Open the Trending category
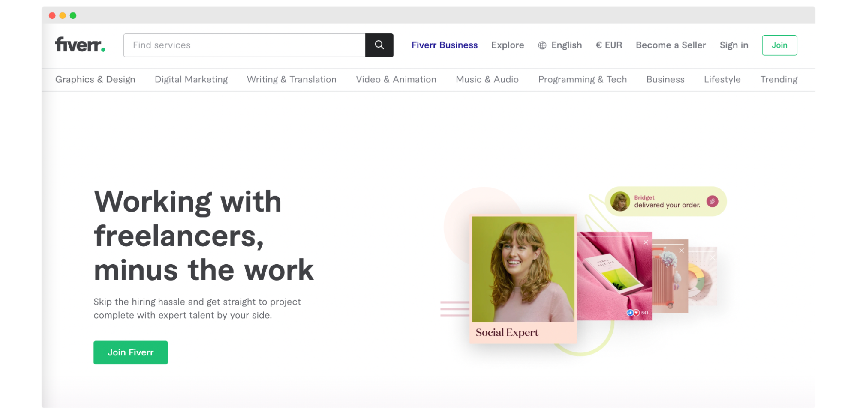The width and height of the screenshot is (857, 415). [x=779, y=79]
